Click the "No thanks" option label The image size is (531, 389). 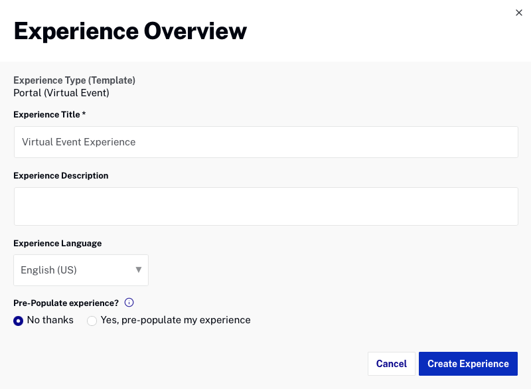coord(50,320)
